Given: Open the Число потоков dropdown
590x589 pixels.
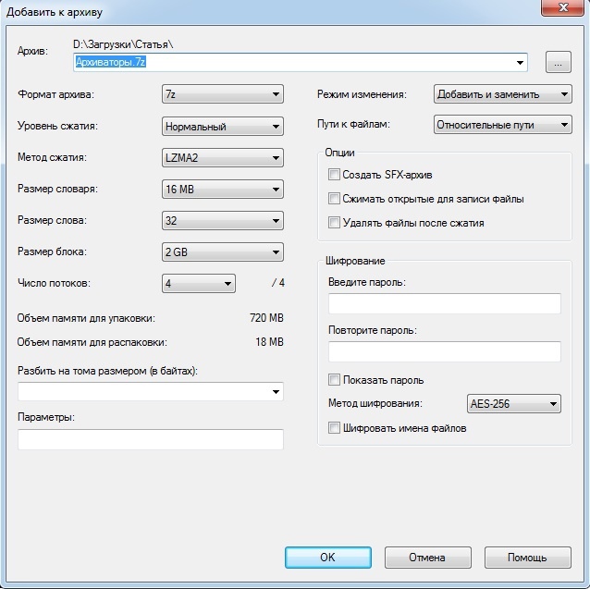Looking at the screenshot, I should tap(199, 284).
